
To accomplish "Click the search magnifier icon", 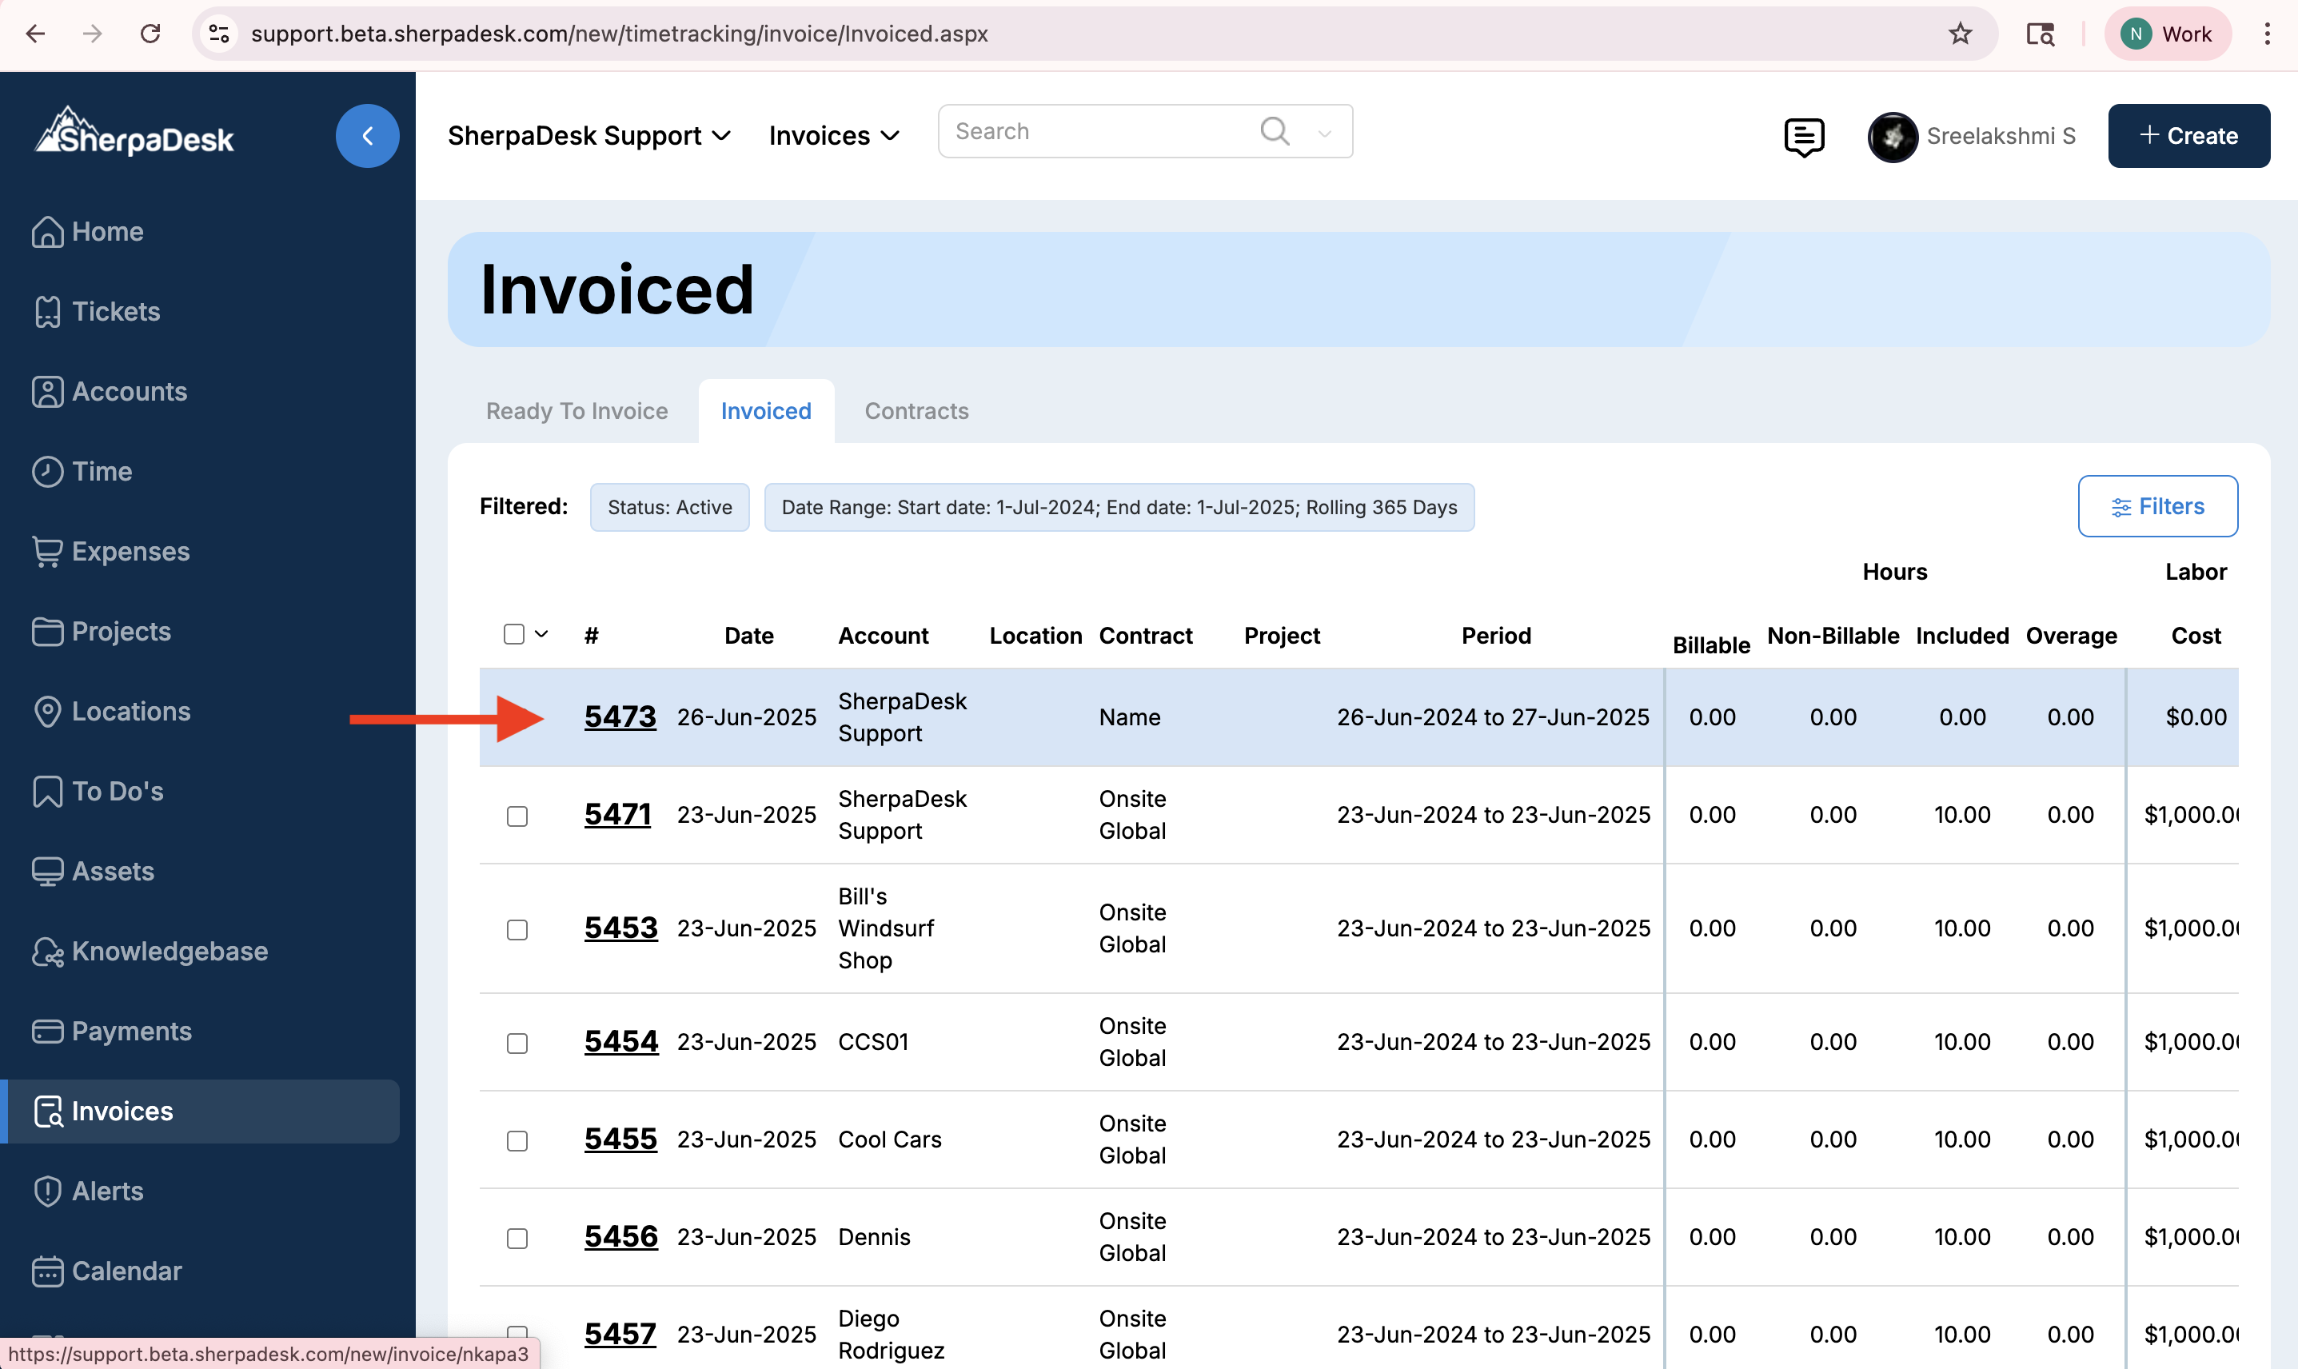I will (1274, 131).
